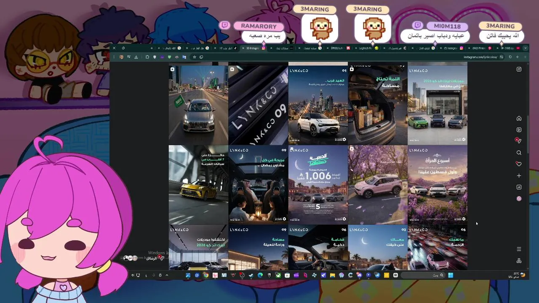Open the woman driving interior post
This screenshot has height=303, width=539.
(318, 247)
